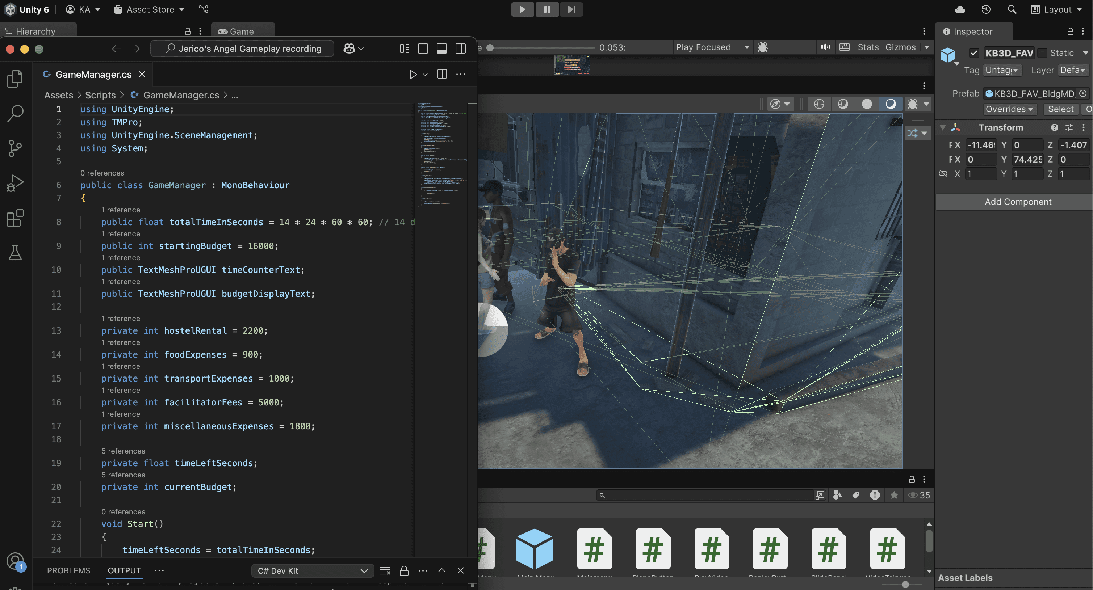The height and width of the screenshot is (590, 1093).
Task: Toggle the KB3D_FAV object active checkbox
Action: pos(974,53)
